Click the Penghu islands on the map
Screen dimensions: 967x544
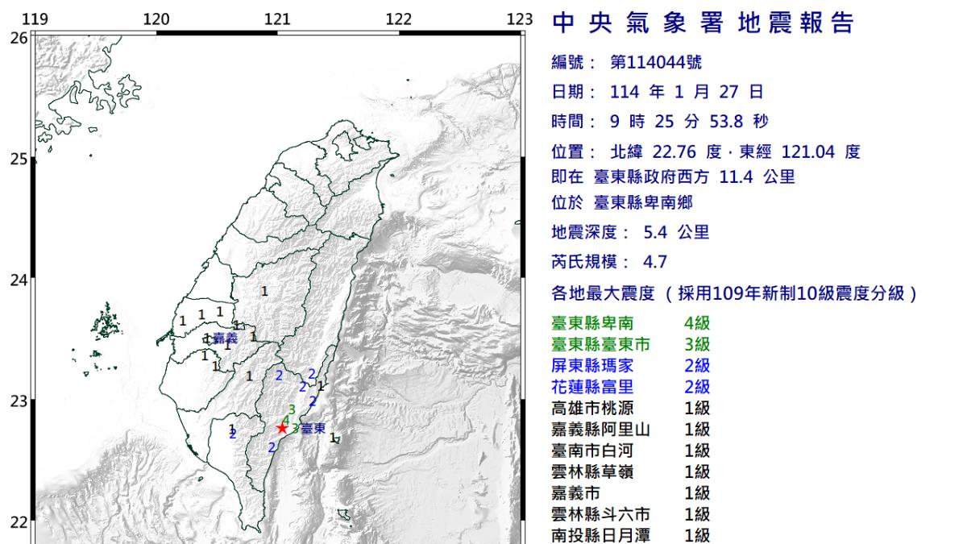106,322
